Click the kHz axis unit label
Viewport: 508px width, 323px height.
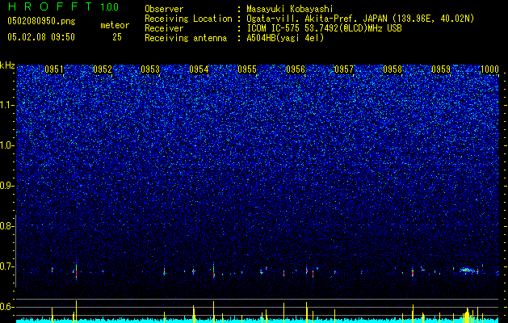click(x=7, y=65)
